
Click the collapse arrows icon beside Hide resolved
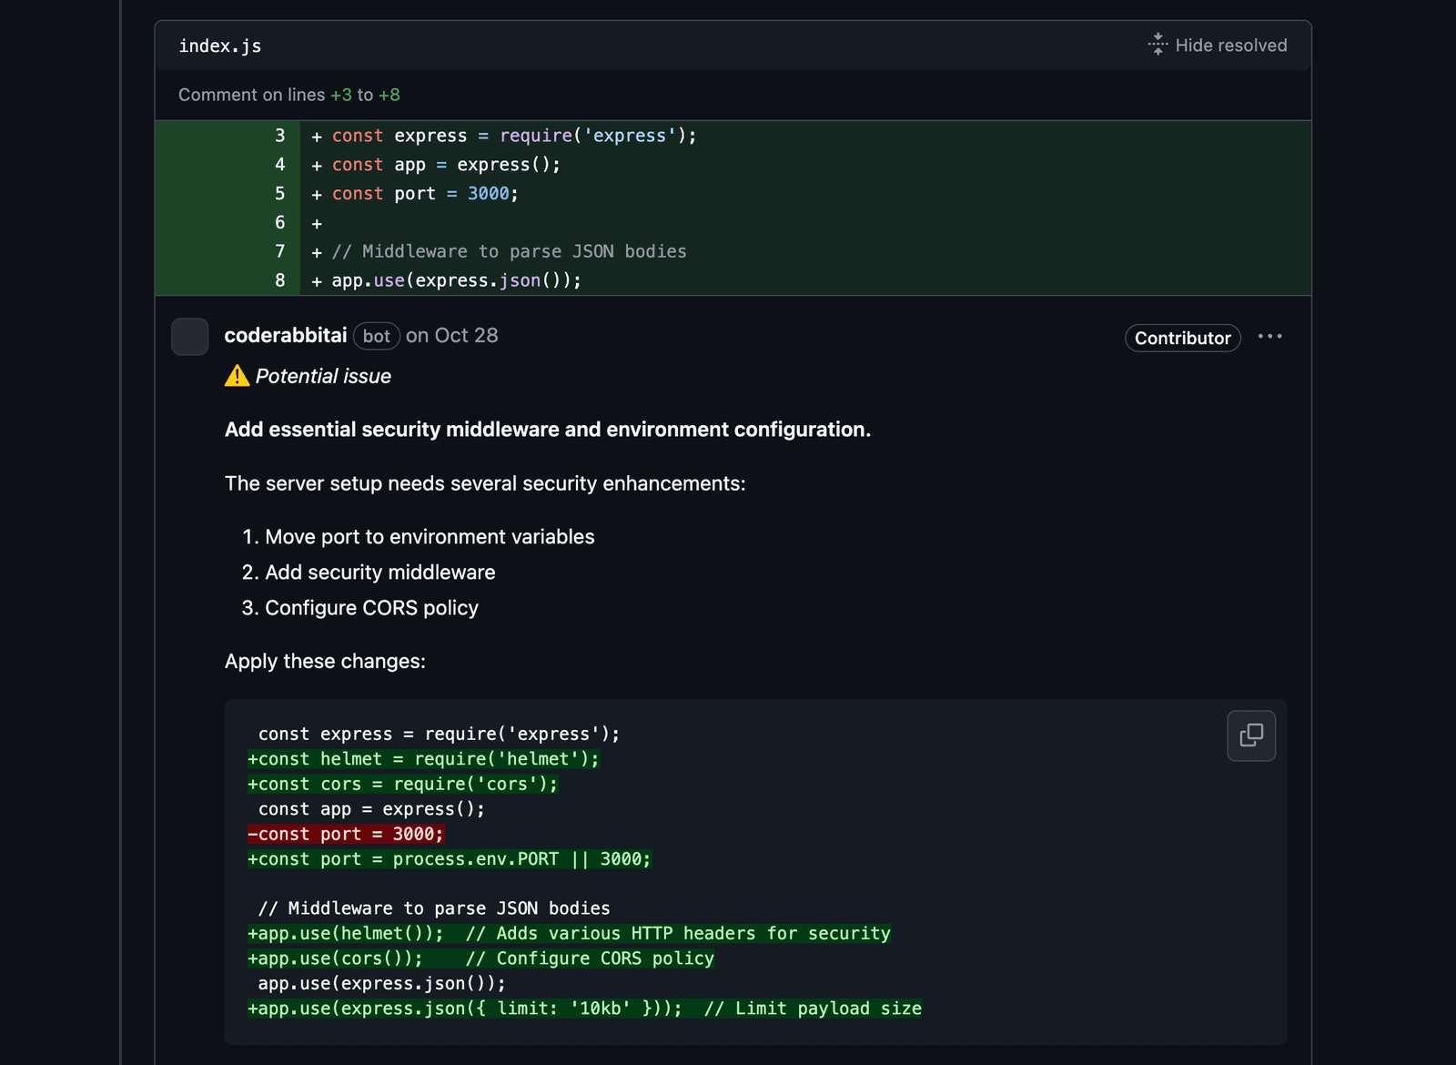coord(1156,44)
